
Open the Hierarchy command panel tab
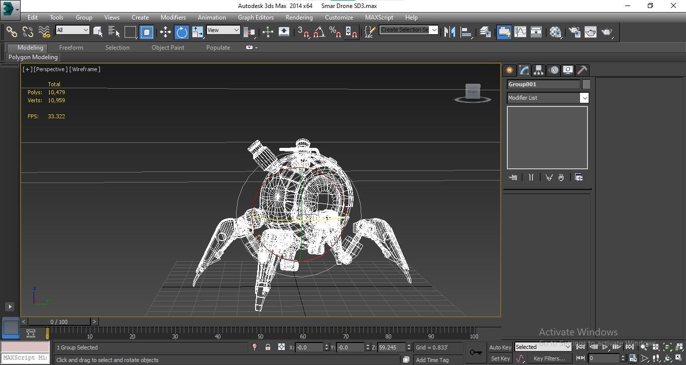539,70
